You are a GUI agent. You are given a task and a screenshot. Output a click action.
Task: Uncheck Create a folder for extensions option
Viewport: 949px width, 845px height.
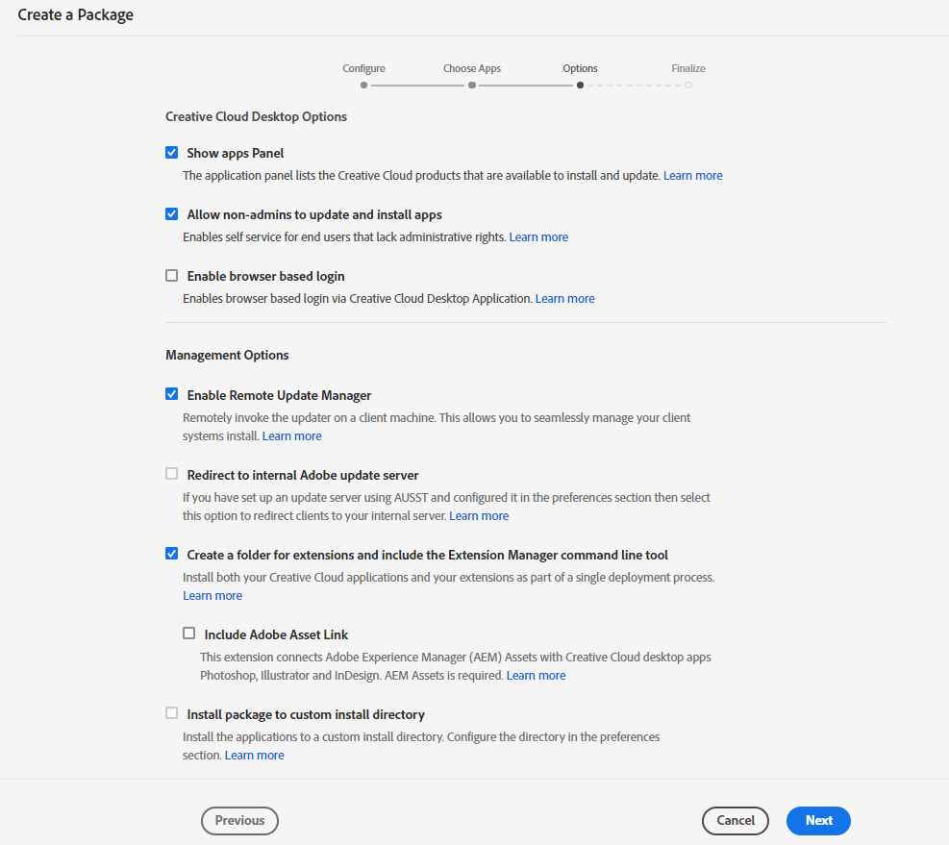click(x=172, y=554)
